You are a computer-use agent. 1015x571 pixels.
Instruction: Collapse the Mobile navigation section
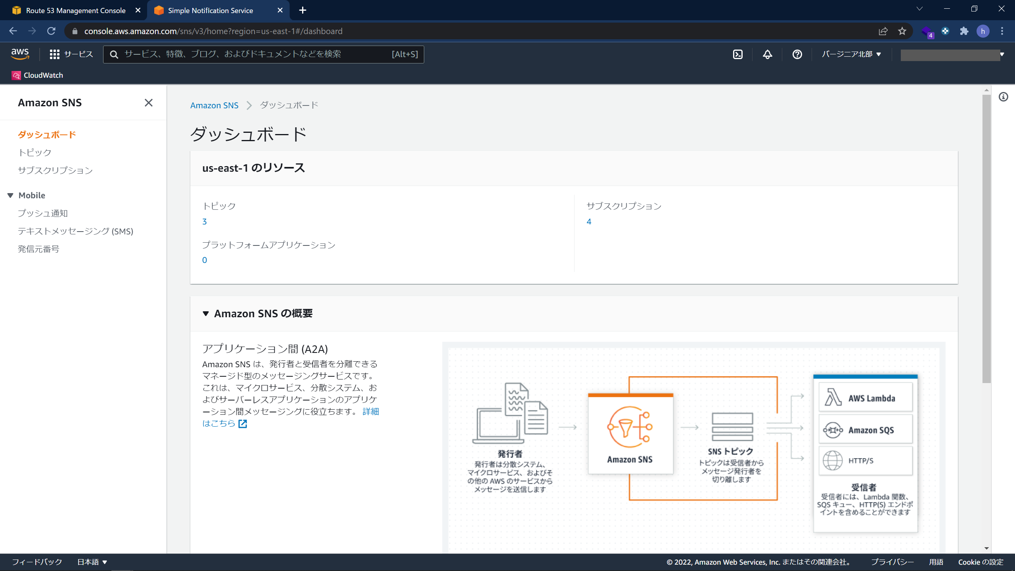pos(11,195)
